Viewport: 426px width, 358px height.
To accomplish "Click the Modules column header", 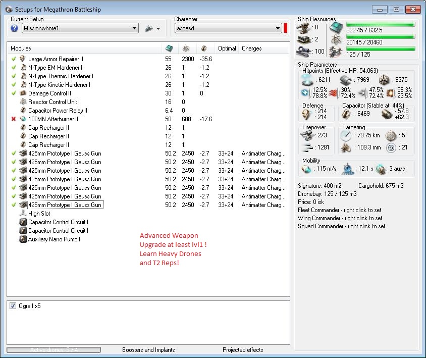I will pos(21,48).
